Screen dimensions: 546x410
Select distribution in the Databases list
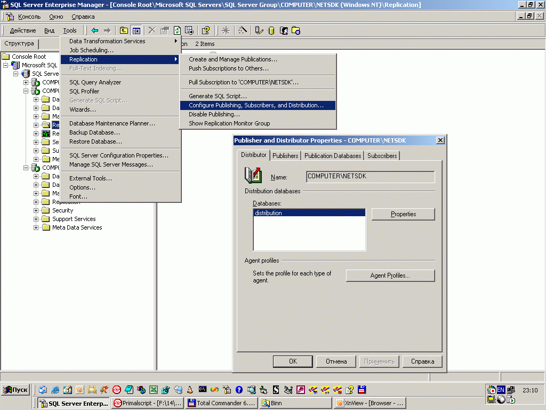coord(309,213)
